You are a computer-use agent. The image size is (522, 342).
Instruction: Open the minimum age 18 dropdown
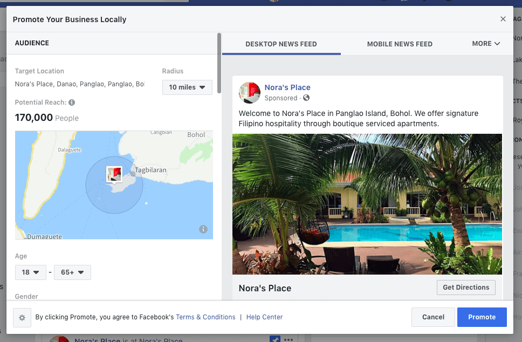coord(31,272)
